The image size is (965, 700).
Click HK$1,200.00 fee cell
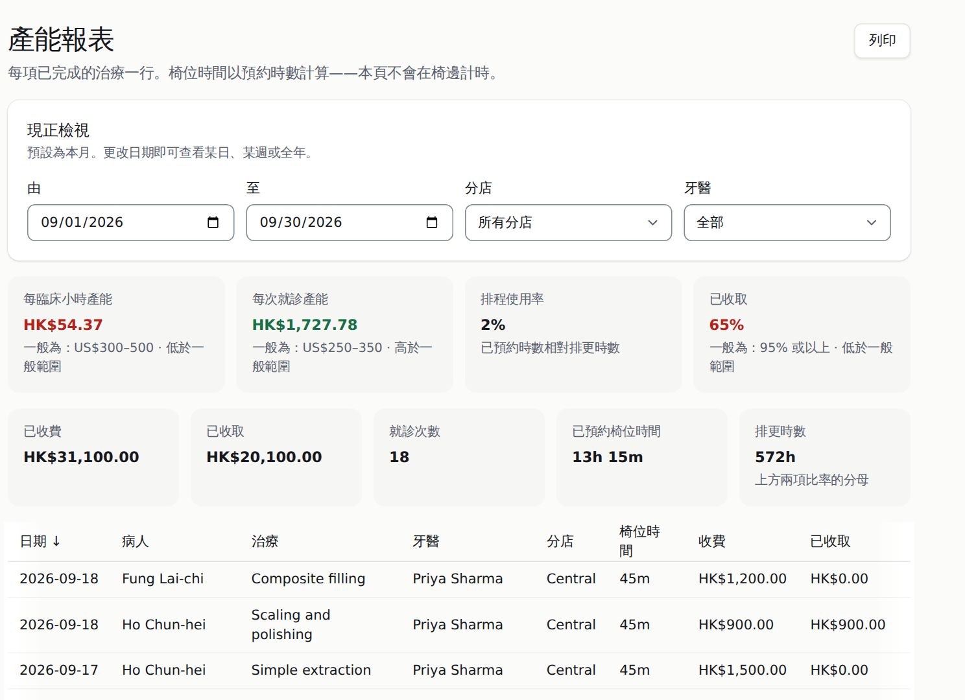[743, 579]
